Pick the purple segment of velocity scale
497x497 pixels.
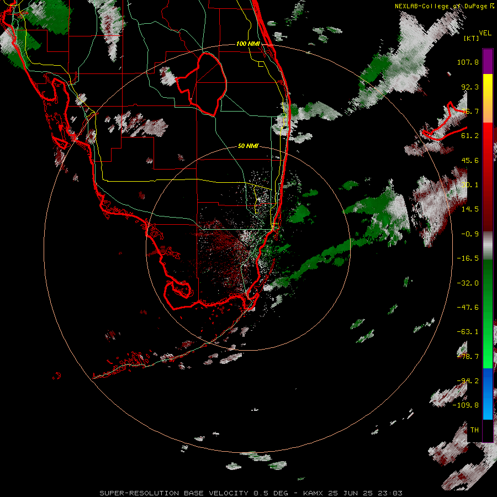tap(488, 61)
